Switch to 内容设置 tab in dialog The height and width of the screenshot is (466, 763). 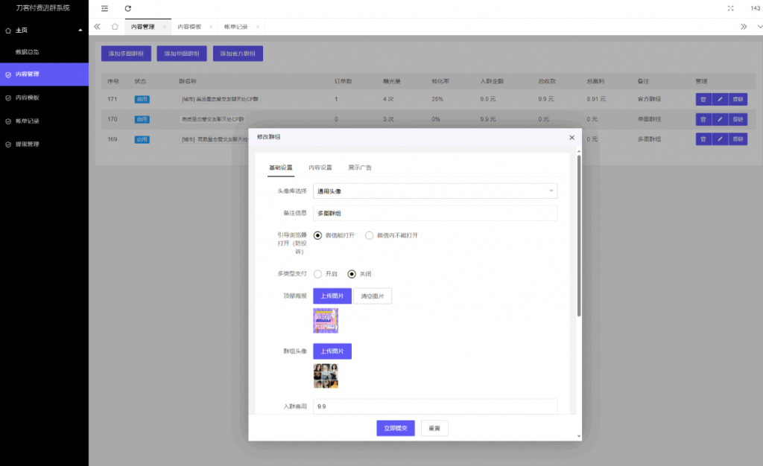tap(320, 167)
